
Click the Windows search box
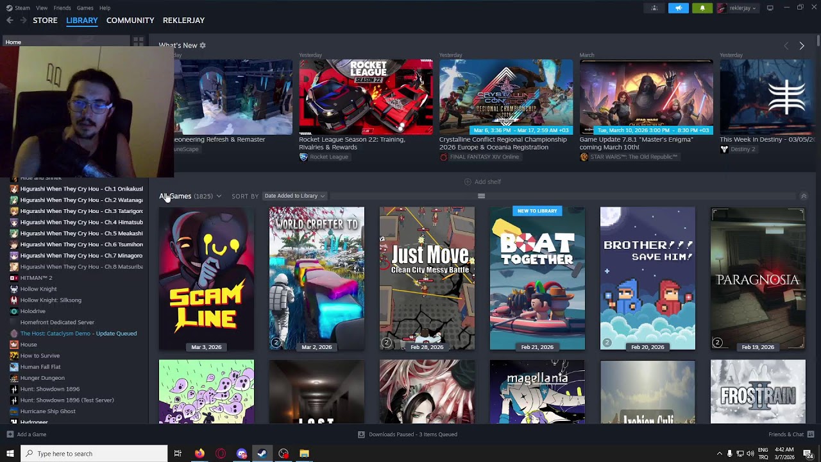[94, 454]
